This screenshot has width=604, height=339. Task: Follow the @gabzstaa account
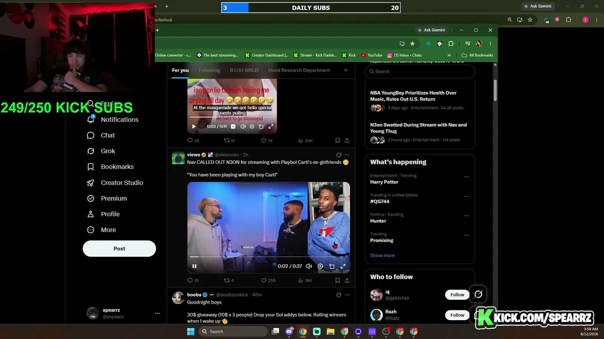pos(457,295)
